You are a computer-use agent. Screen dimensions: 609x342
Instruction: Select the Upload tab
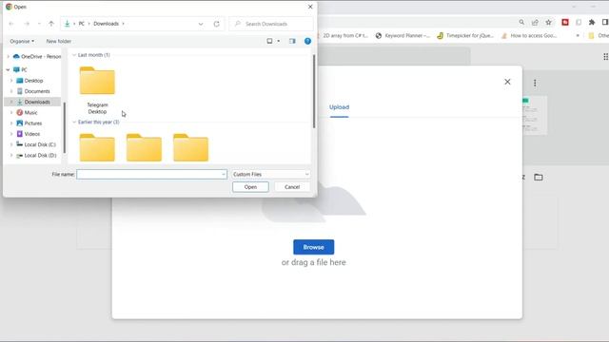click(339, 107)
